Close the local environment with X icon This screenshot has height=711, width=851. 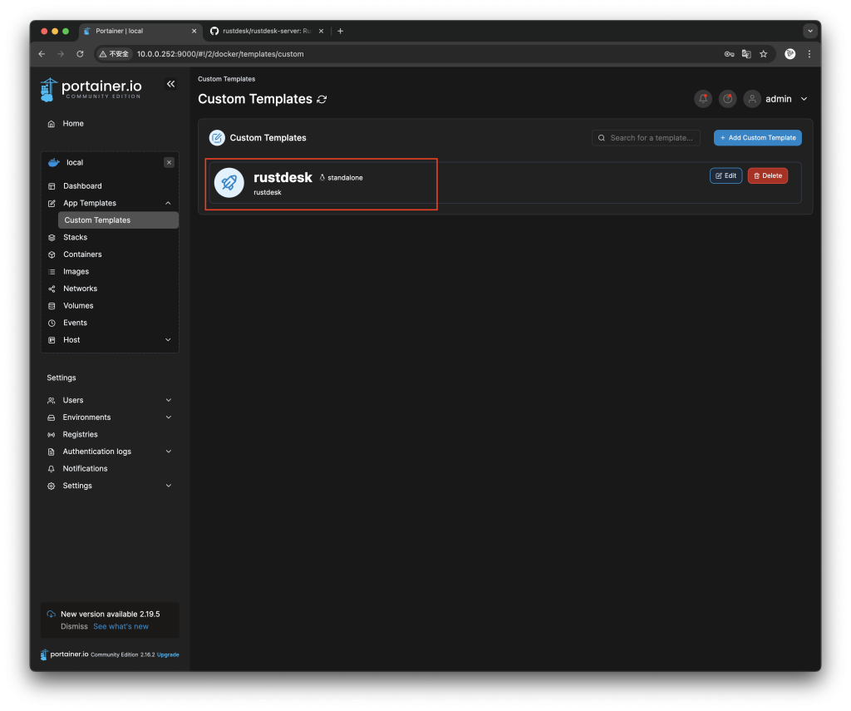pyautogui.click(x=169, y=163)
